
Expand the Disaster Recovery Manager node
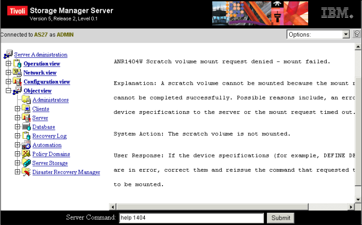pos(17,172)
